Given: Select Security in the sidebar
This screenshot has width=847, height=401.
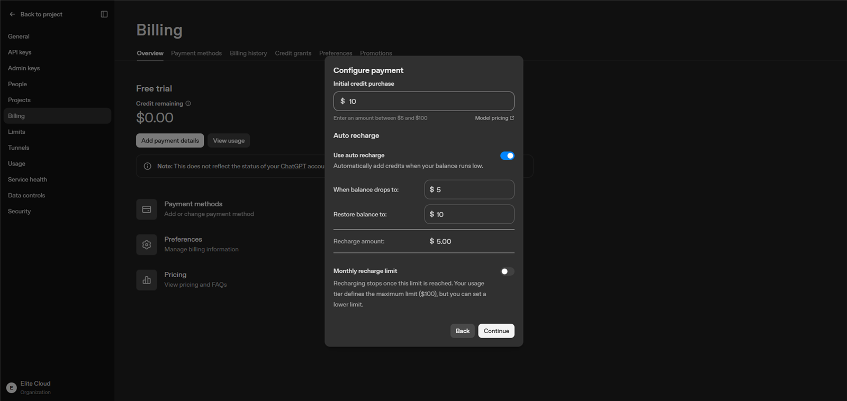Looking at the screenshot, I should [x=57, y=211].
